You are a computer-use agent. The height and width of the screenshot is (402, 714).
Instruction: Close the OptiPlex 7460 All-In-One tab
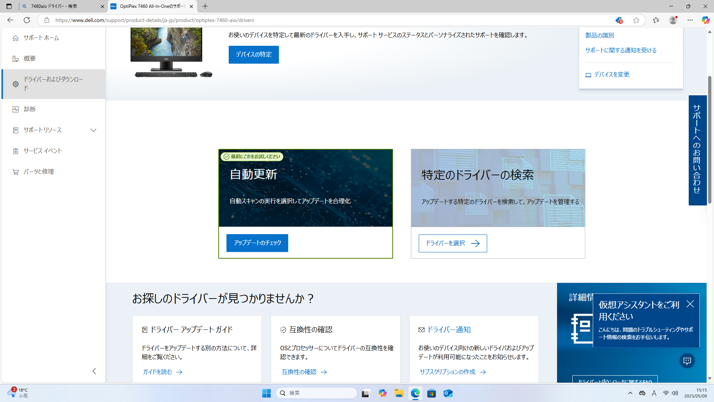191,6
